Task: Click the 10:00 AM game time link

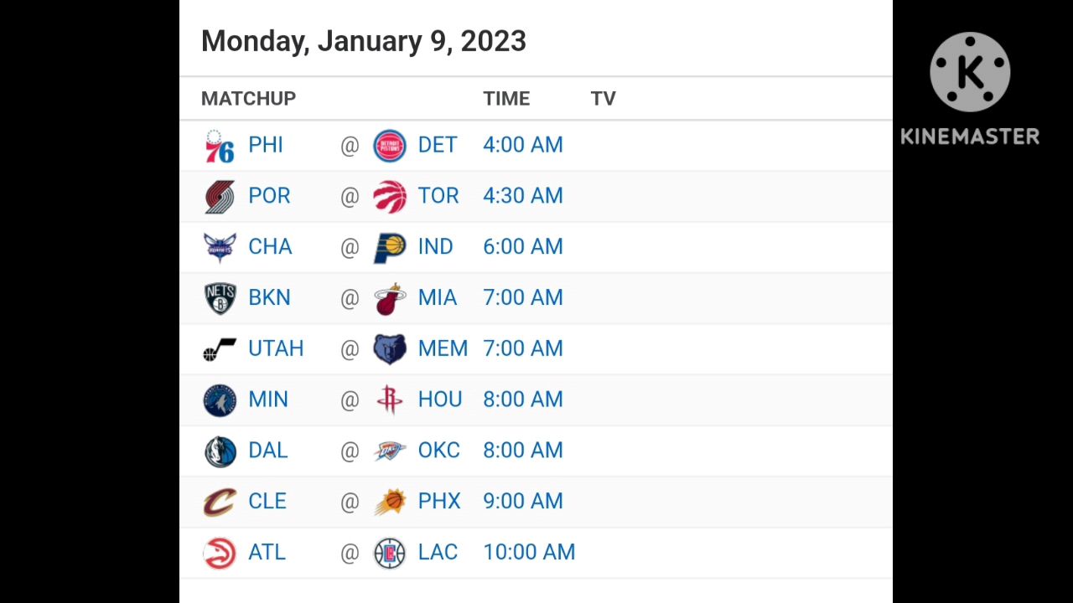Action: pos(529,553)
